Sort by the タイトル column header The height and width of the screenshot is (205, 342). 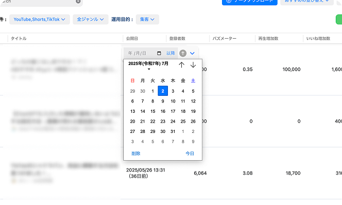tap(19, 39)
